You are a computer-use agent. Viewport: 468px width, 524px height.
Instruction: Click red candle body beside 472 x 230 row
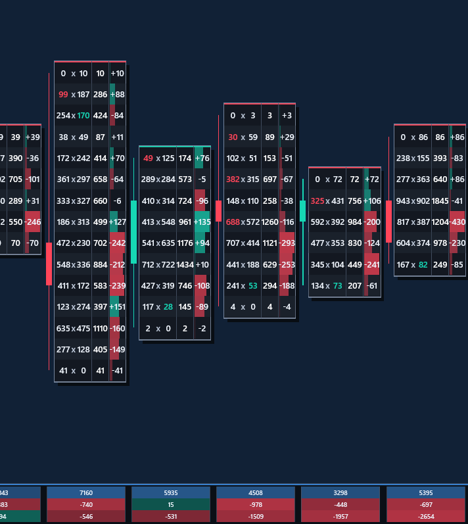coord(49,264)
